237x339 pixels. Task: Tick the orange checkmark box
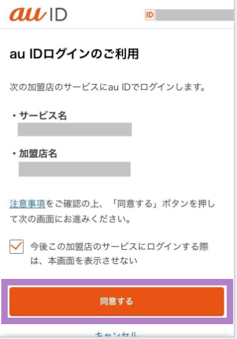(x=17, y=247)
